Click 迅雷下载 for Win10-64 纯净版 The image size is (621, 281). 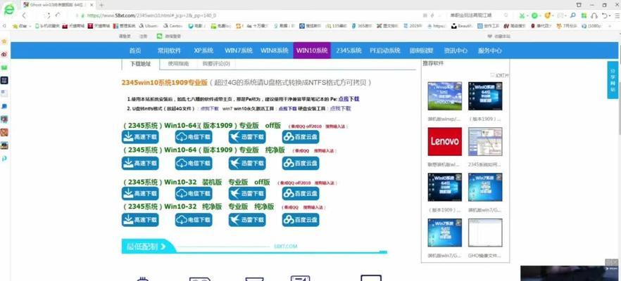[x=247, y=163]
